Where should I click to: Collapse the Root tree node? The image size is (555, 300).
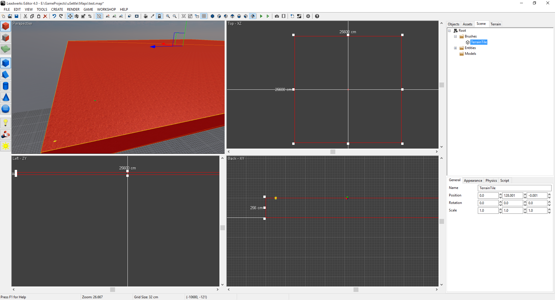click(x=449, y=31)
